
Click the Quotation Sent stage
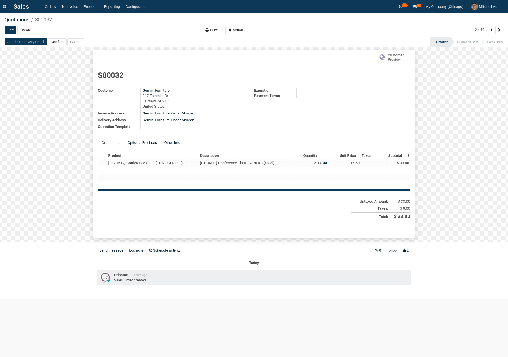(467, 42)
